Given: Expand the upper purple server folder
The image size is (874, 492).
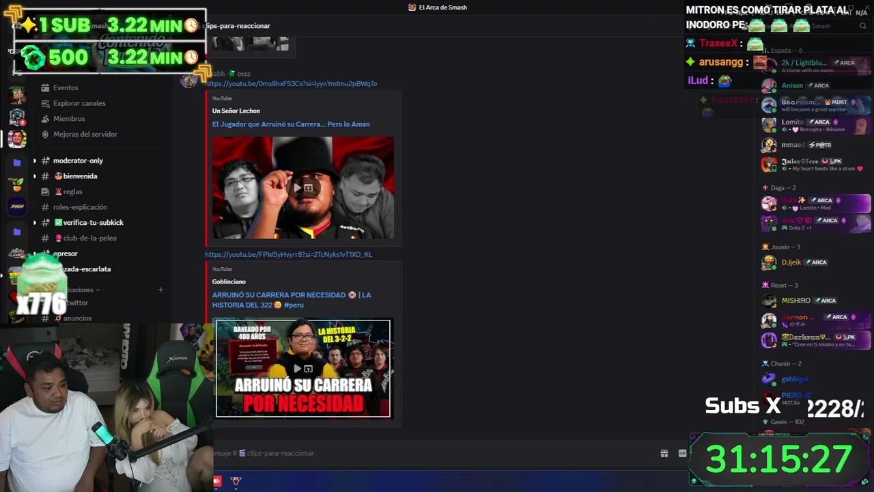Looking at the screenshot, I should pyautogui.click(x=17, y=162).
